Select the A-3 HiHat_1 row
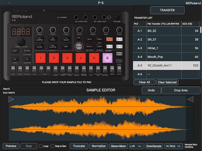Viewport: 202px width, 151px height. [x=166, y=48]
